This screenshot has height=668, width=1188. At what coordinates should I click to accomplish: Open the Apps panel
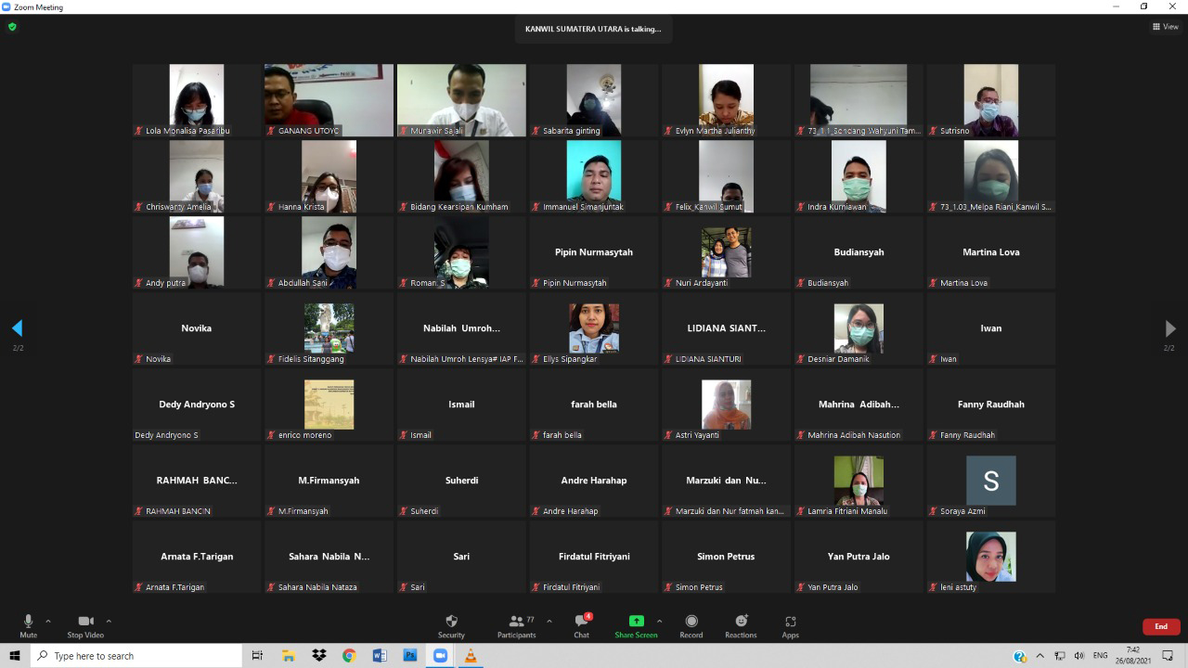tap(790, 626)
